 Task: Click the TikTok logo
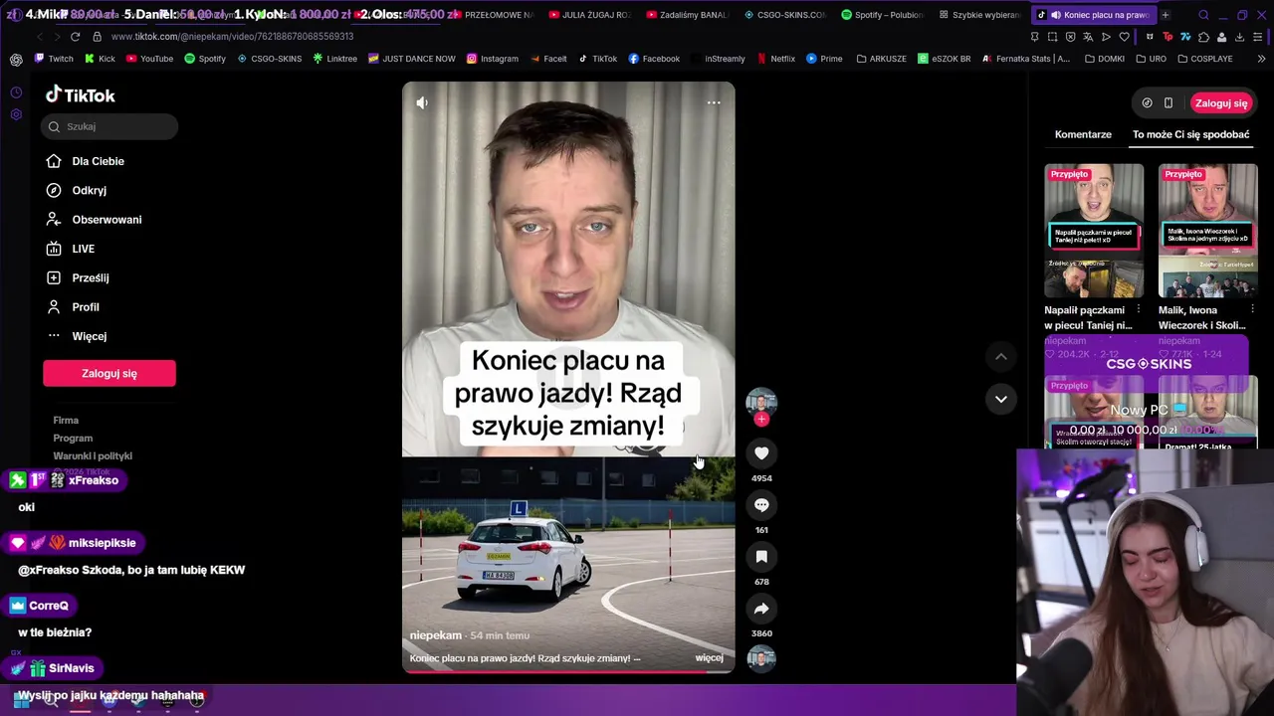click(x=81, y=95)
